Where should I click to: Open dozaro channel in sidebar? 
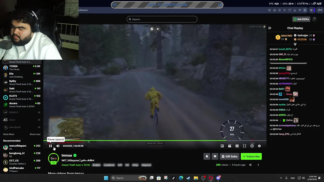(x=22, y=105)
